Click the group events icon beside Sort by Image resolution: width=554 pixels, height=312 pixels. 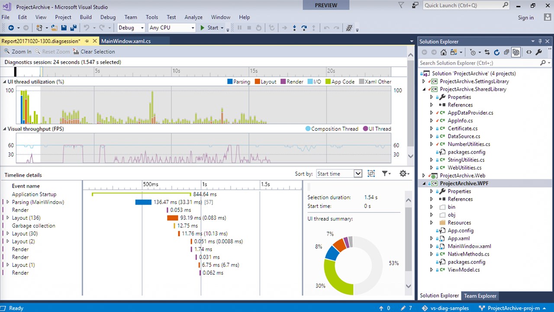[371, 173]
